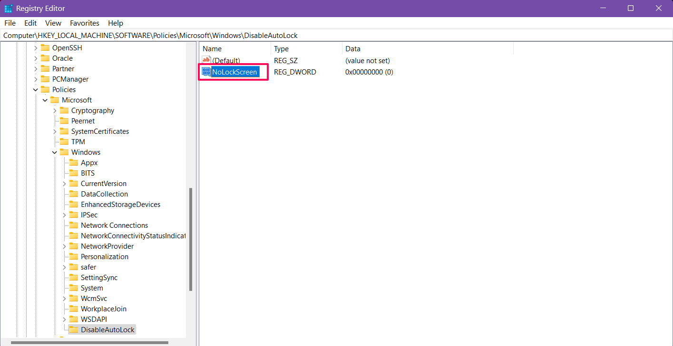Select the PCManager folder icon
Image resolution: width=673 pixels, height=346 pixels.
(45, 79)
